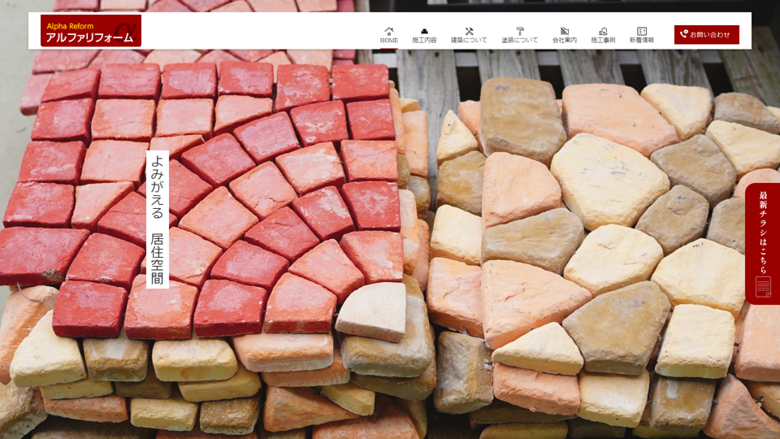The height and width of the screenshot is (439, 780).
Task: Click the helmet icon above 施工内容
Action: click(424, 31)
